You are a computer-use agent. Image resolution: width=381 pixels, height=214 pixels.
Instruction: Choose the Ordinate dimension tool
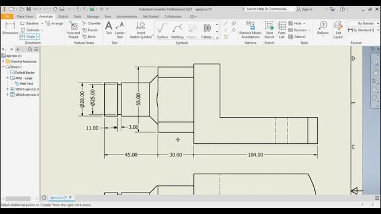(x=30, y=30)
